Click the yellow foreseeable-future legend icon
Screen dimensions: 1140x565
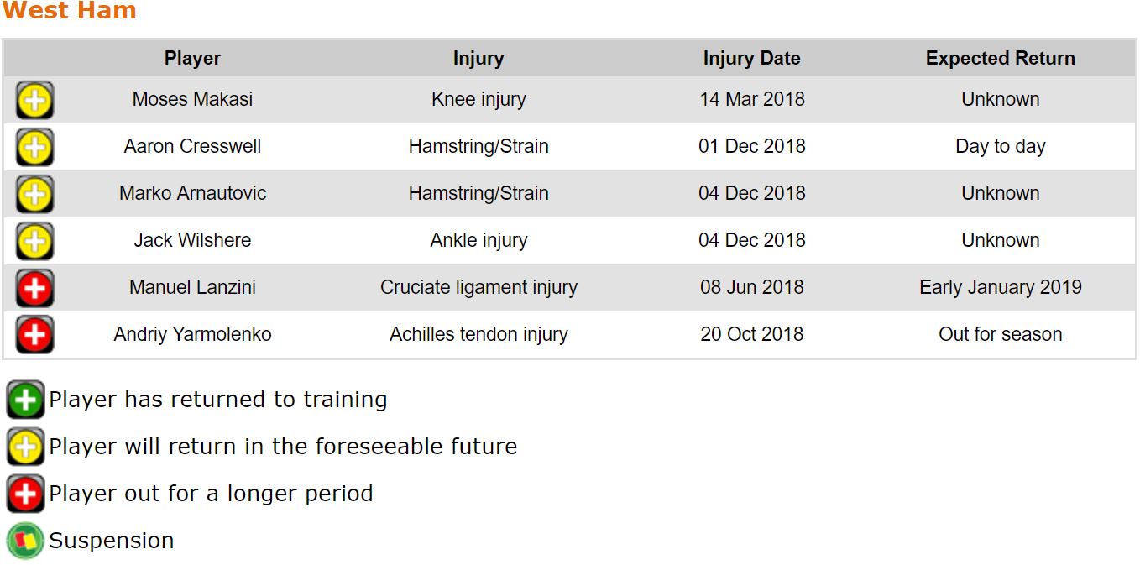click(x=25, y=447)
